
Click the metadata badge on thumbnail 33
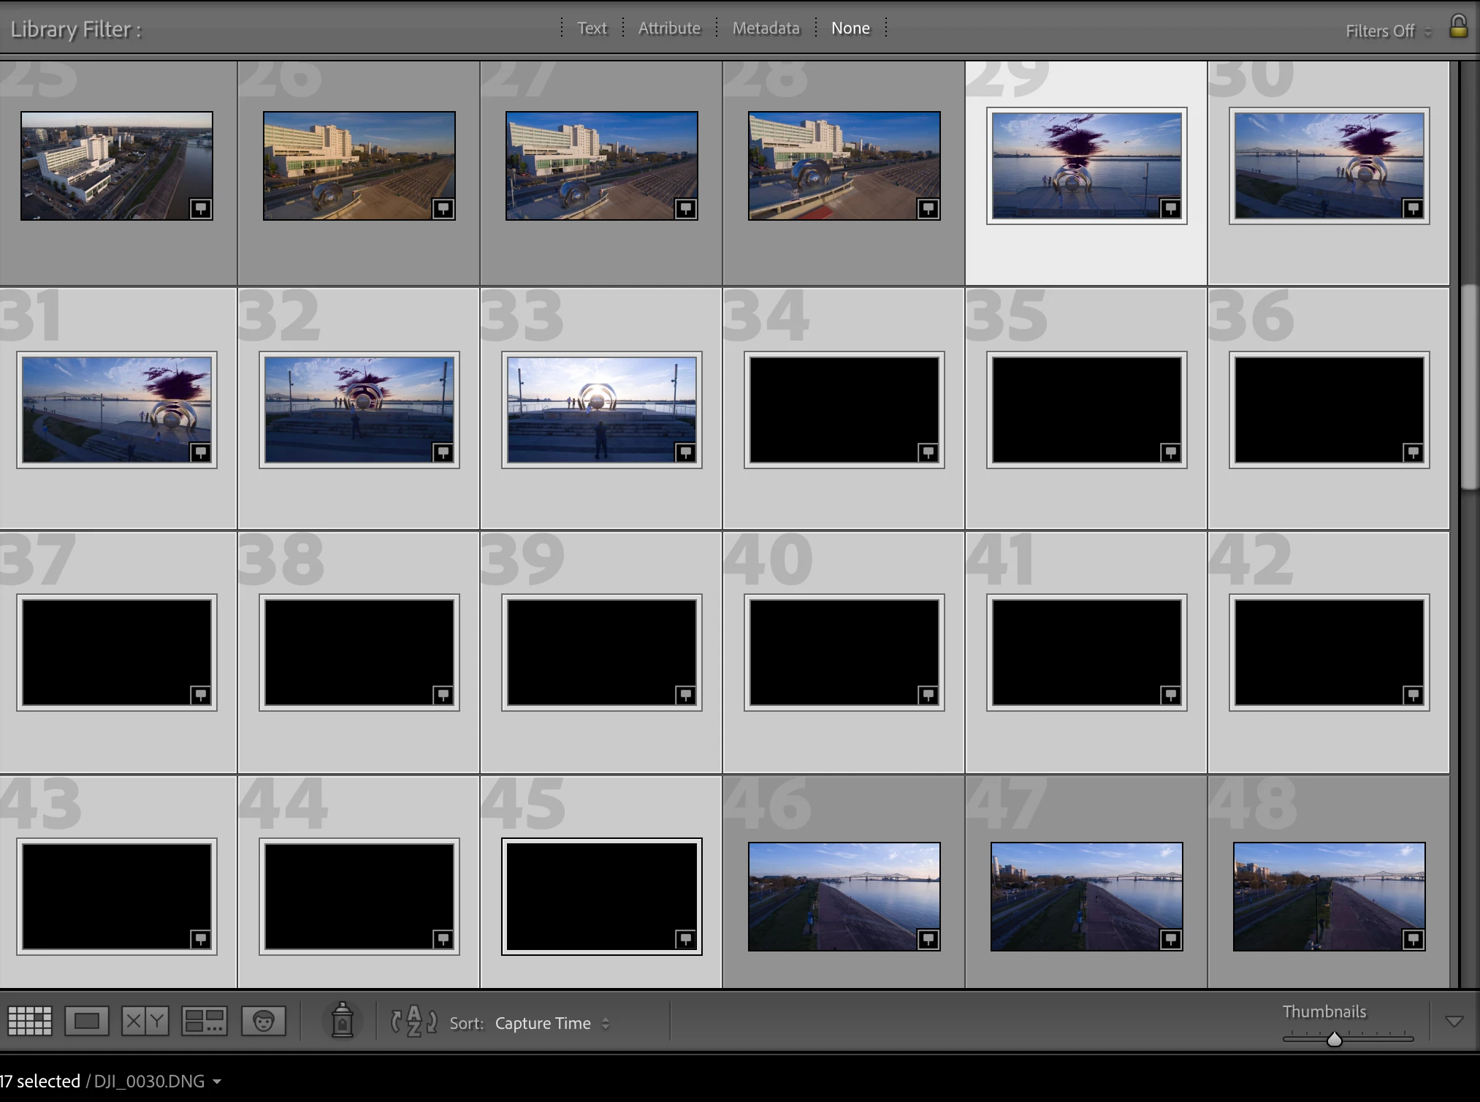pos(685,452)
